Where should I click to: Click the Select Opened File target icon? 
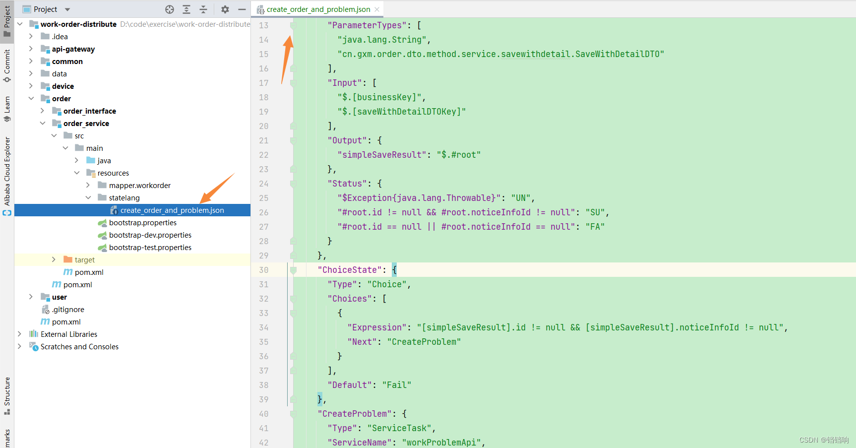(x=170, y=9)
